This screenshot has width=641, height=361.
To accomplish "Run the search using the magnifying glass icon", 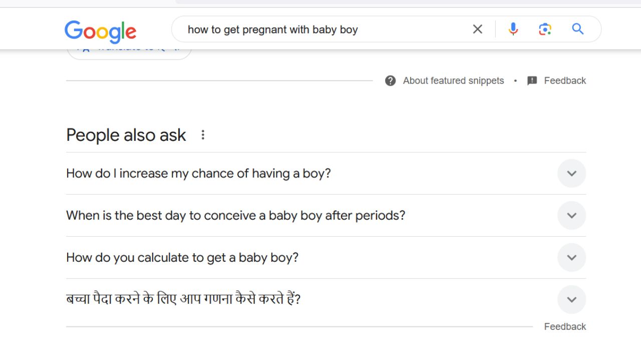I will click(577, 29).
